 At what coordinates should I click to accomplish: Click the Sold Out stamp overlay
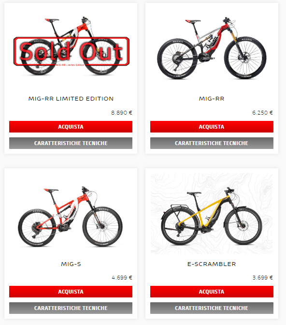click(x=71, y=51)
